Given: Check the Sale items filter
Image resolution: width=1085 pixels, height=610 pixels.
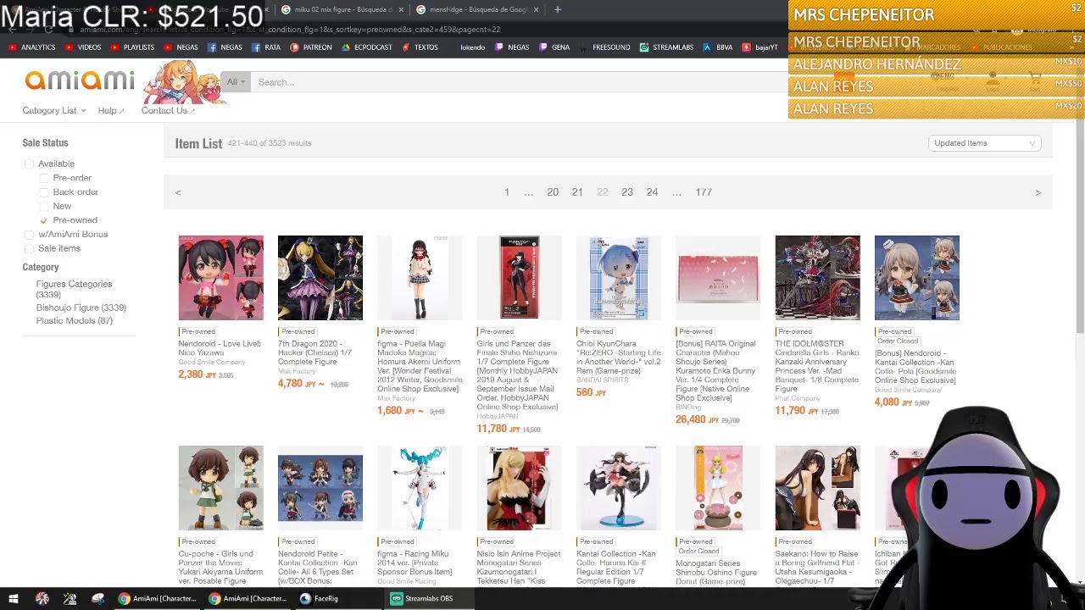Looking at the screenshot, I should 30,248.
